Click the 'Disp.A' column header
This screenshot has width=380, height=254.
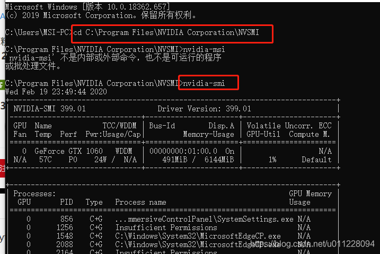pyautogui.click(x=221, y=126)
